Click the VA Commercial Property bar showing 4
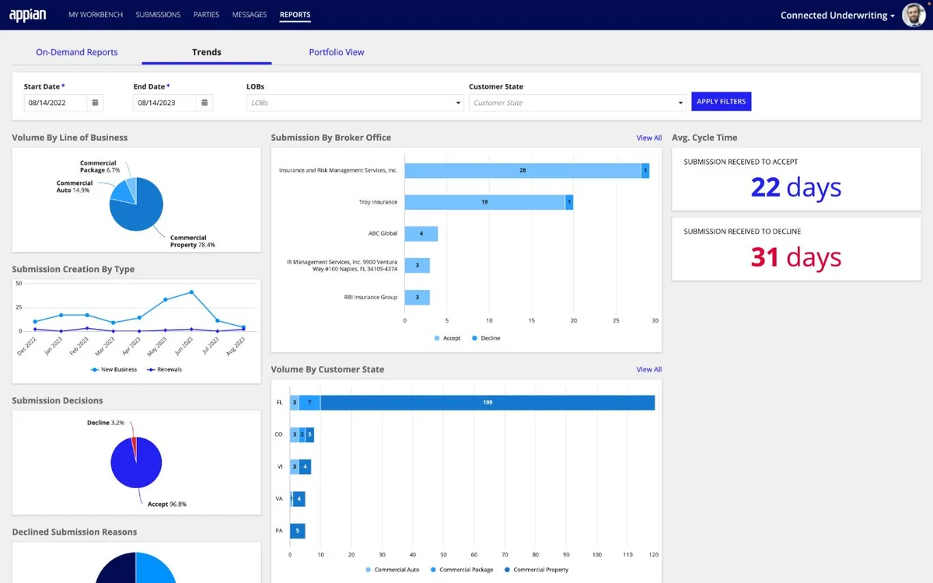Viewport: 933px width, 583px height. (x=299, y=498)
